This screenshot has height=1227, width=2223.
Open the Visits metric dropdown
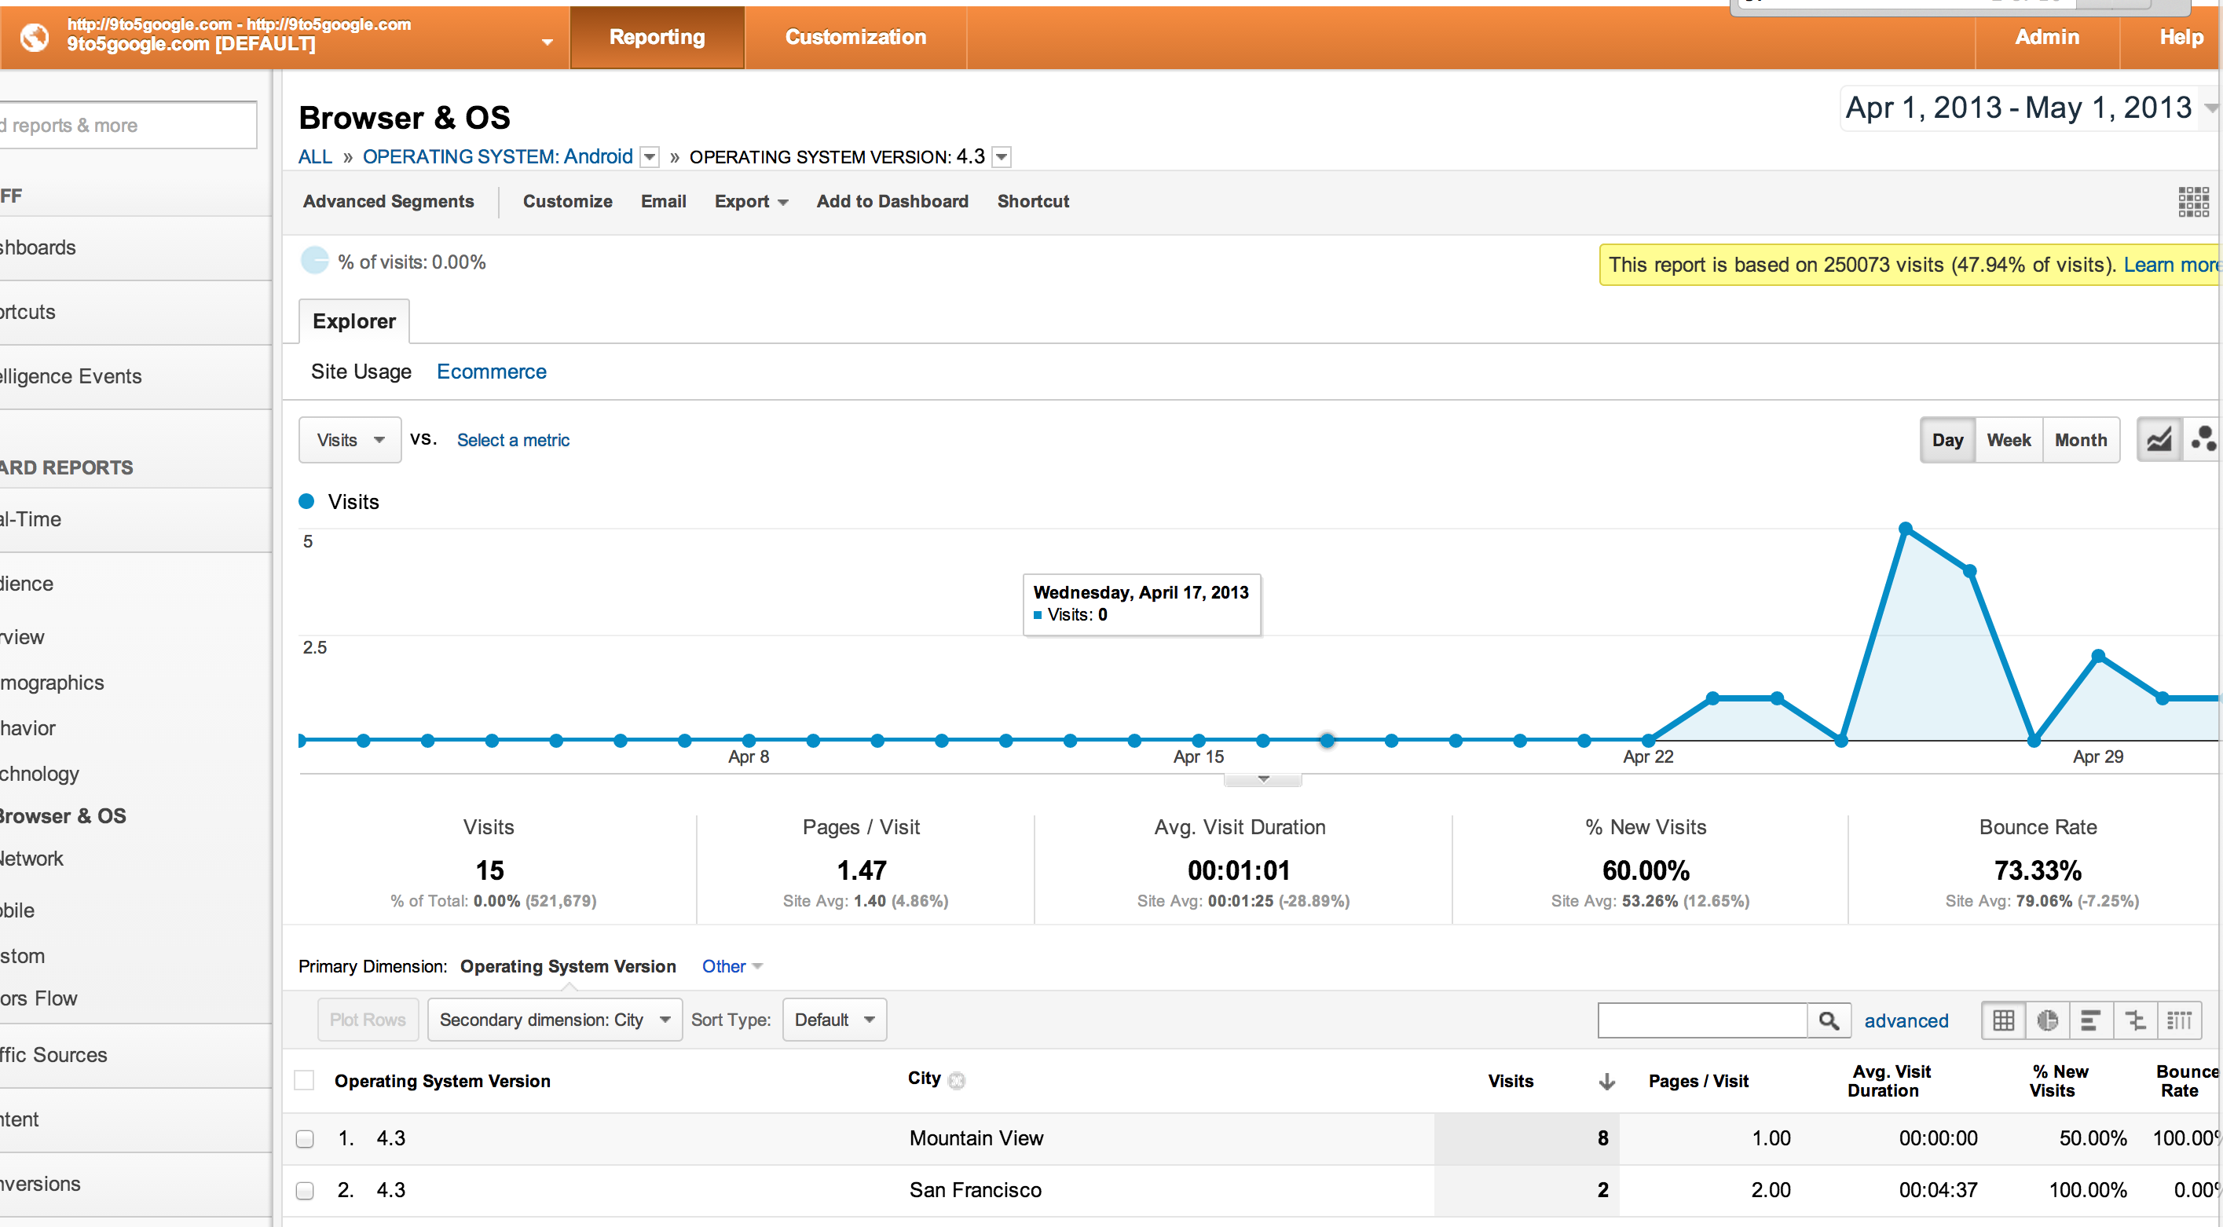pos(350,439)
